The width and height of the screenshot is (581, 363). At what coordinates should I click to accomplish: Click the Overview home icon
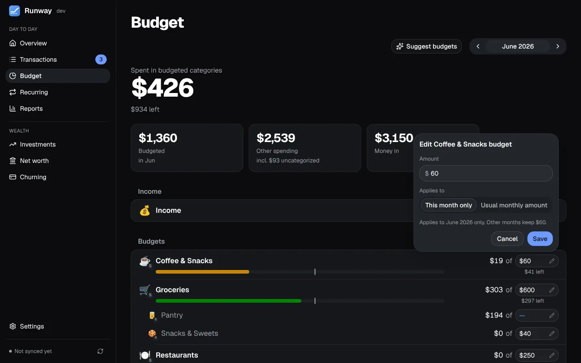tap(13, 43)
